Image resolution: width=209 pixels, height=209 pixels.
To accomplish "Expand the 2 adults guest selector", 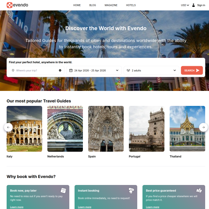I will 175,70.
